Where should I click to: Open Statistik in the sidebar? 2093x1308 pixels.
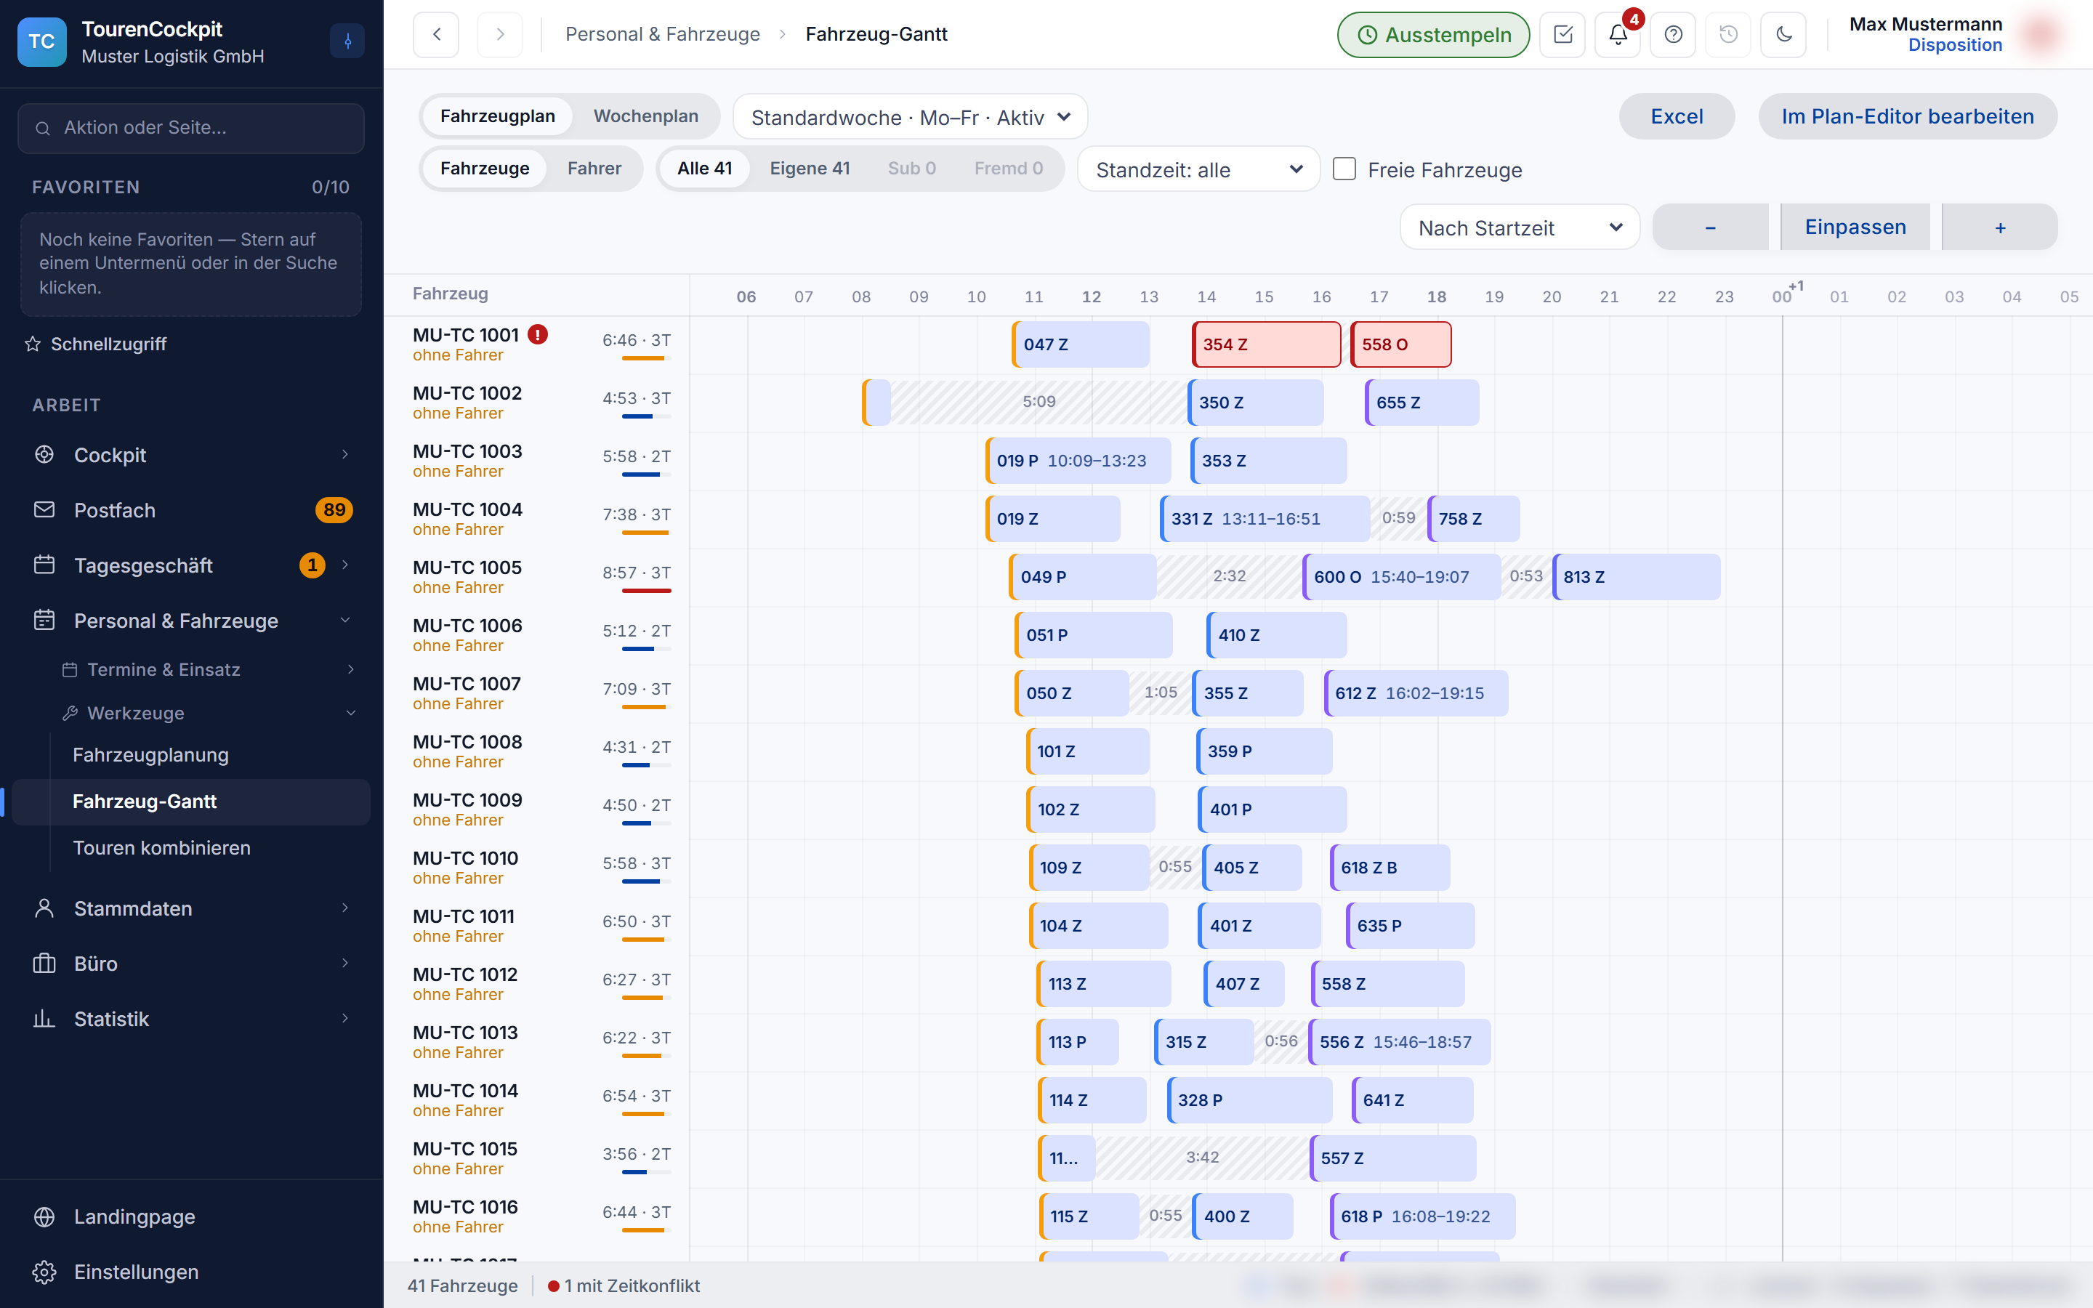click(x=191, y=1019)
